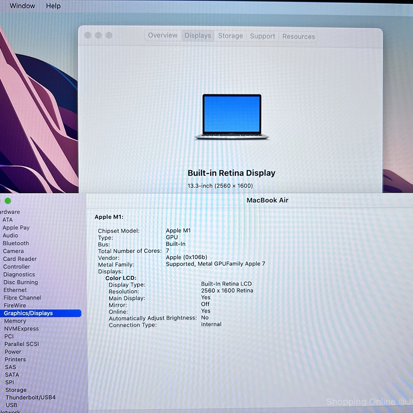Click the "Built-In" Bus value
Viewport: 413px width, 413px height.
(176, 244)
